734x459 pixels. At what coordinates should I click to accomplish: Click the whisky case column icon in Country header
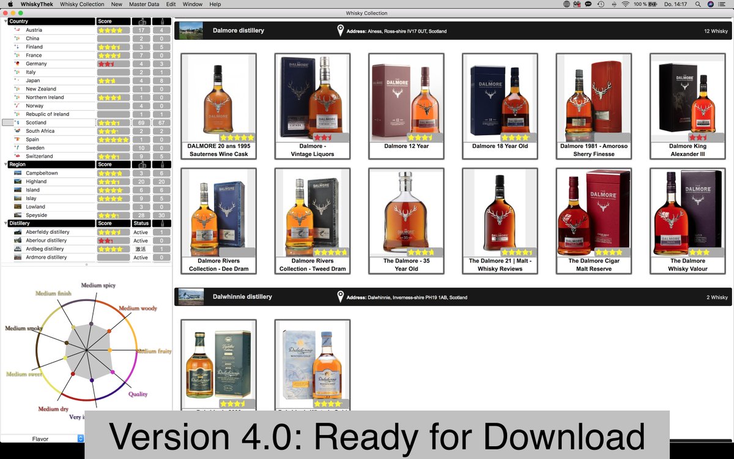(x=141, y=21)
